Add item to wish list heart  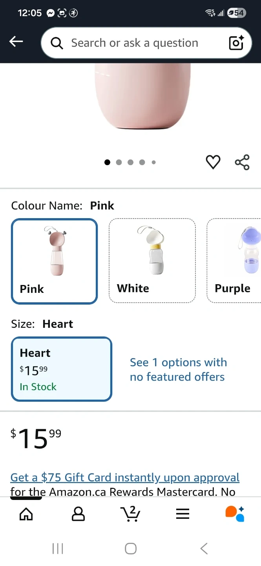click(x=213, y=162)
